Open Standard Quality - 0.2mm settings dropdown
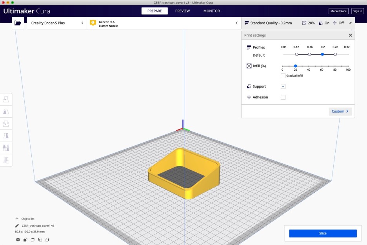Screen dimensions: 367x245 [298, 23]
